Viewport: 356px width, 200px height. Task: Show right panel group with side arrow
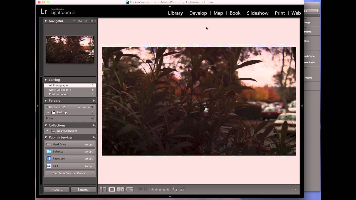[302, 106]
